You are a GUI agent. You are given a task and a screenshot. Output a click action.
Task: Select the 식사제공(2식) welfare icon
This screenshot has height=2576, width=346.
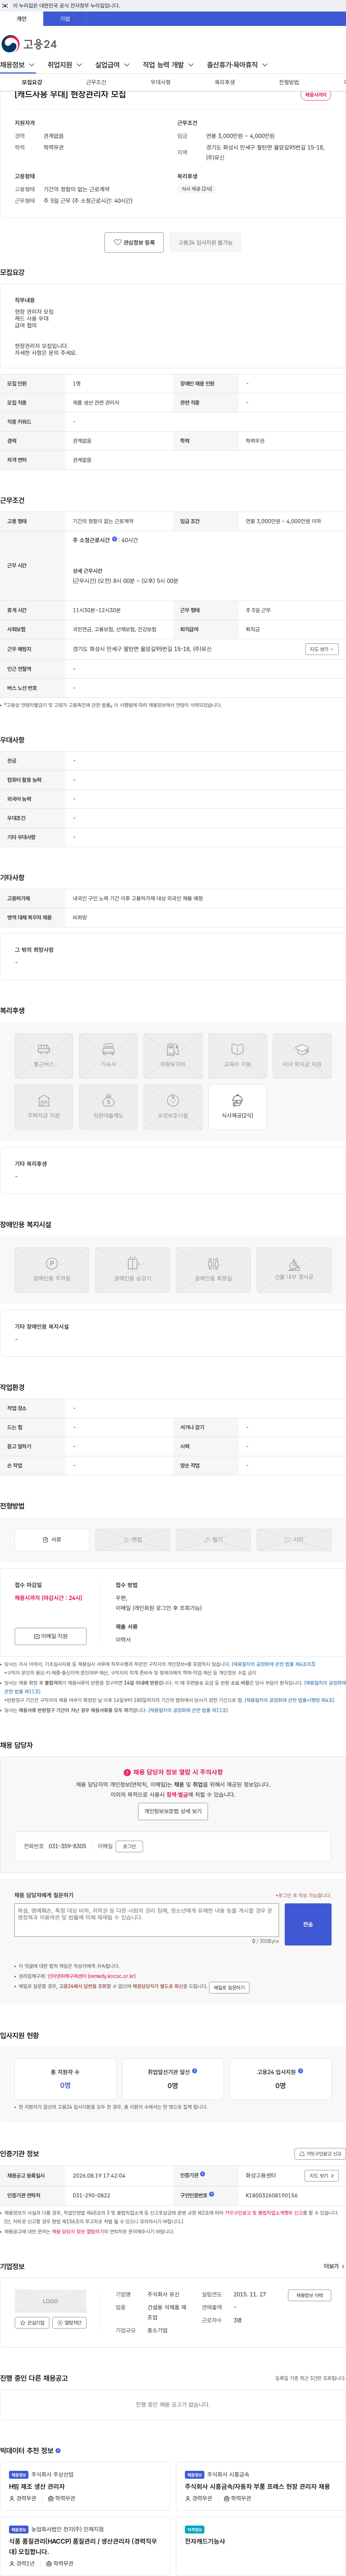(x=237, y=1107)
